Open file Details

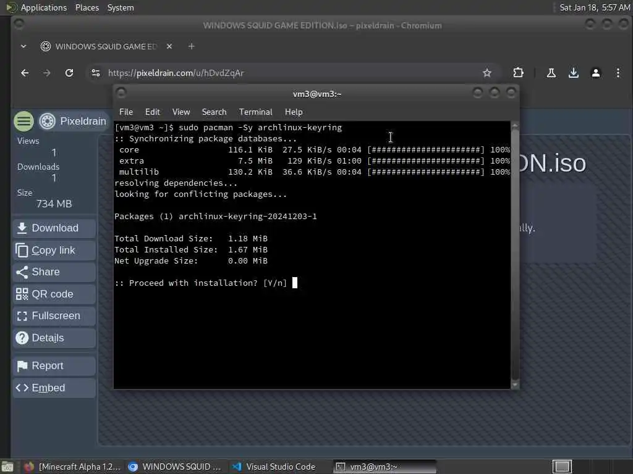tap(54, 338)
